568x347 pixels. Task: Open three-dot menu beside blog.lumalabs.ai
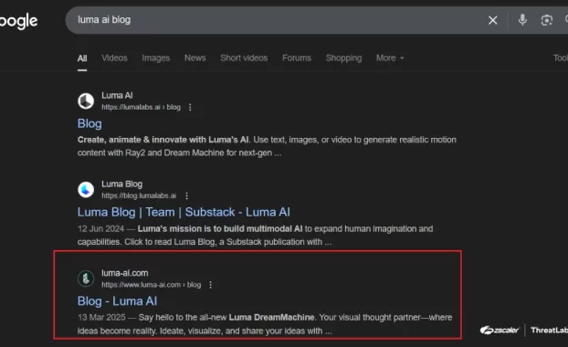186,195
